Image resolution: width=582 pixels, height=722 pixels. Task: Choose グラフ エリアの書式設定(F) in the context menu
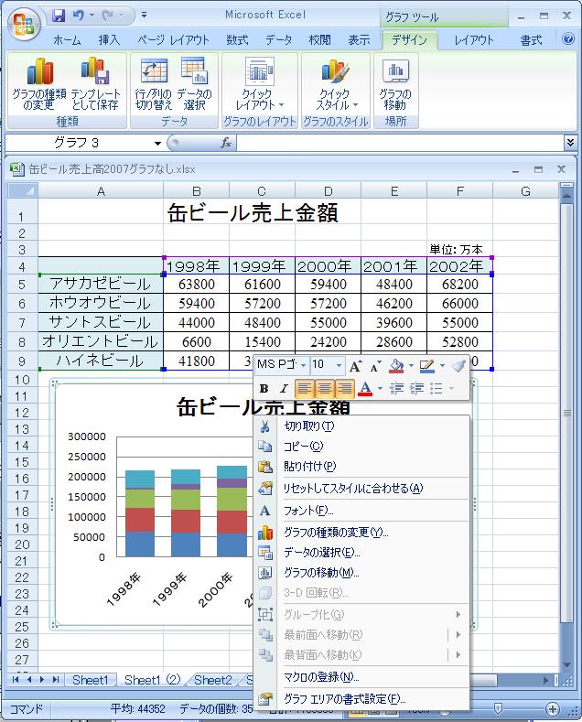point(361,698)
